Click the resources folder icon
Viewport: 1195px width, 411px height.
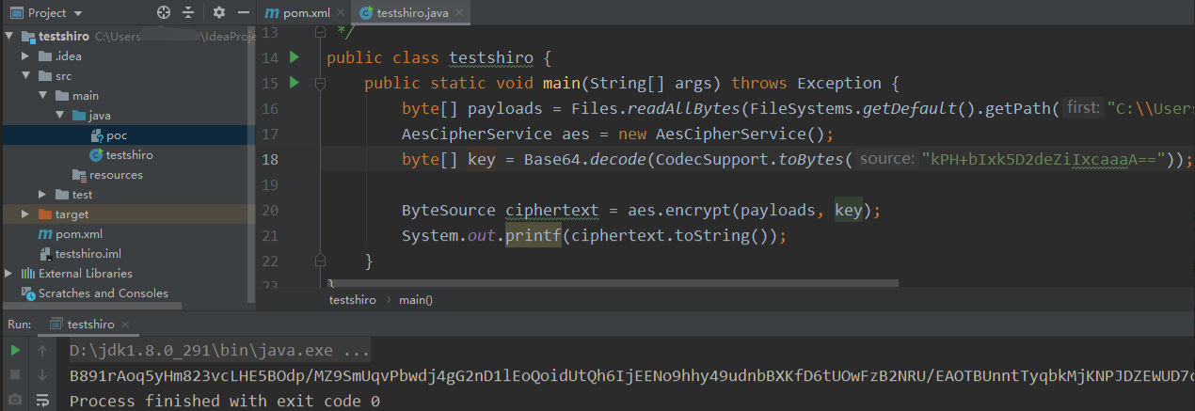click(x=79, y=175)
